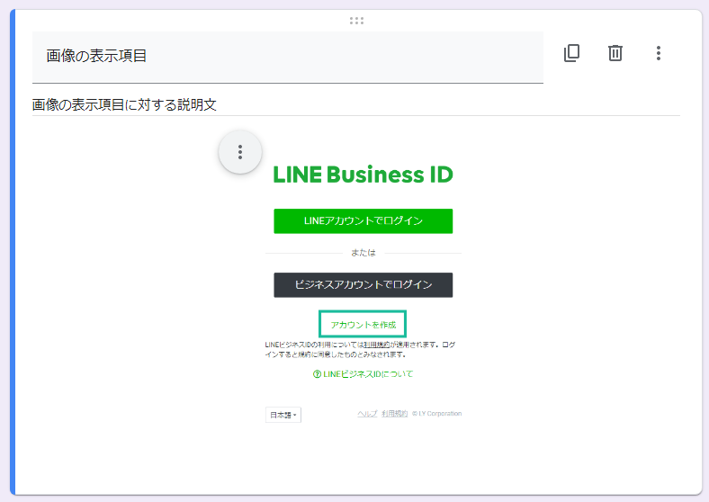Open the image options round three-dot button
The image size is (709, 502).
(240, 152)
